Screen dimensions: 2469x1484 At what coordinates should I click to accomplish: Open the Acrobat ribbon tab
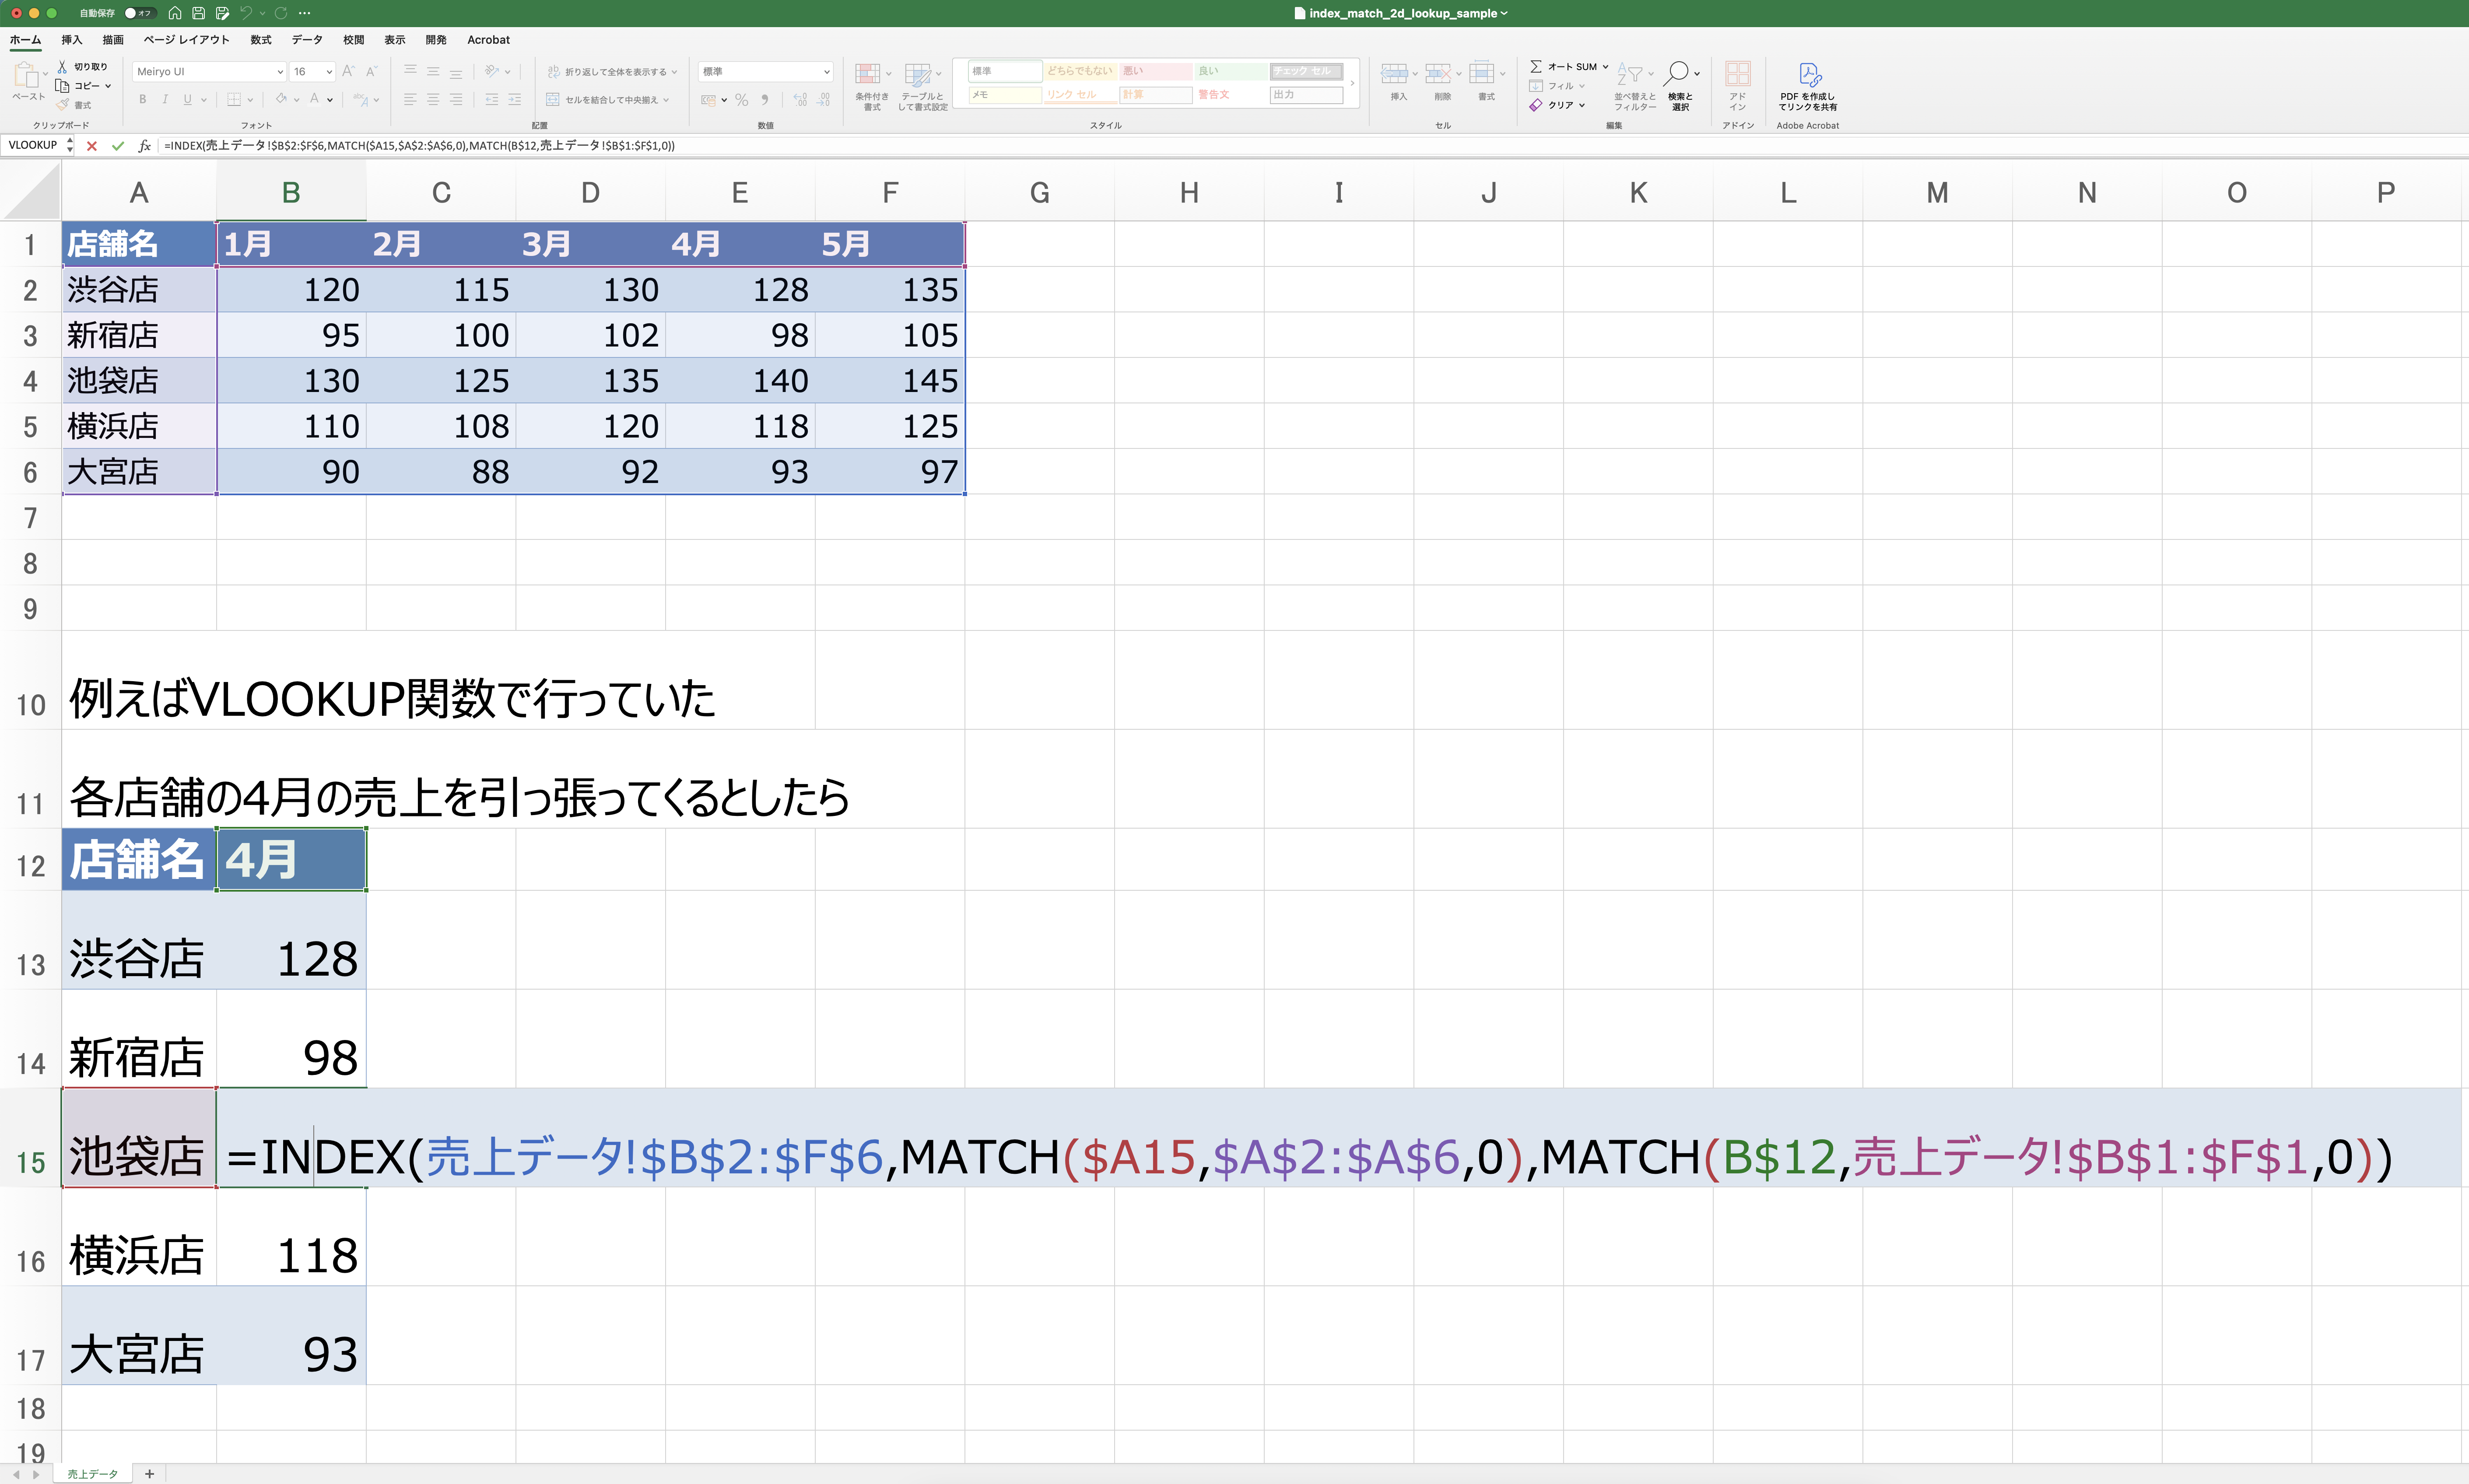[488, 40]
